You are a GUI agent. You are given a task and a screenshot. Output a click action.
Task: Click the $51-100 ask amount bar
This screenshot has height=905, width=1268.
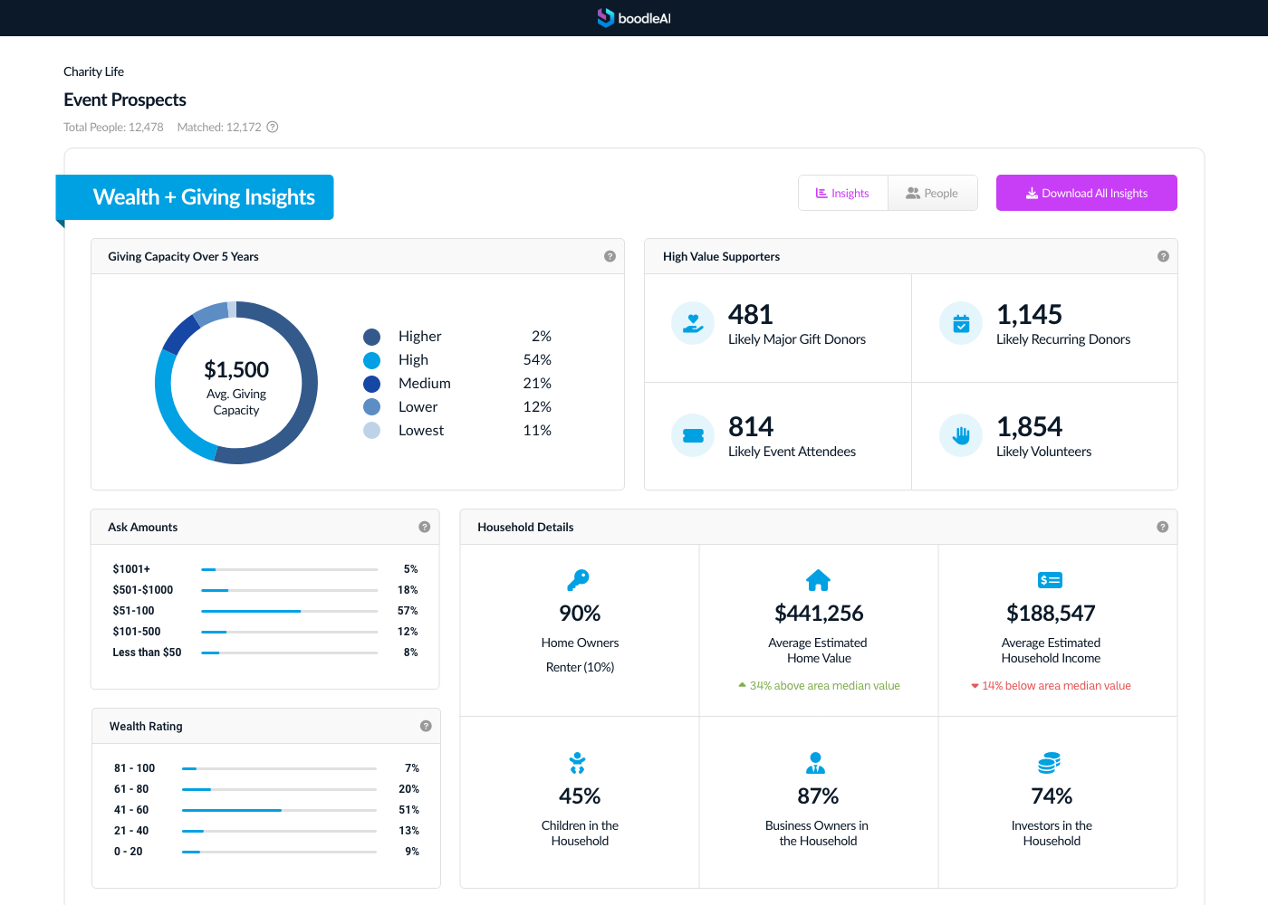click(290, 611)
